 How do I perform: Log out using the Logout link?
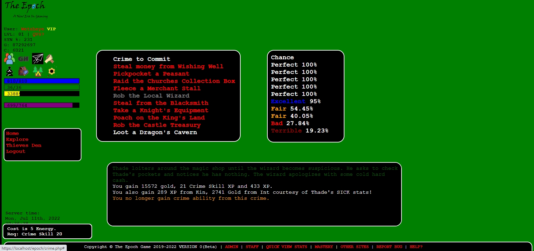(15, 151)
